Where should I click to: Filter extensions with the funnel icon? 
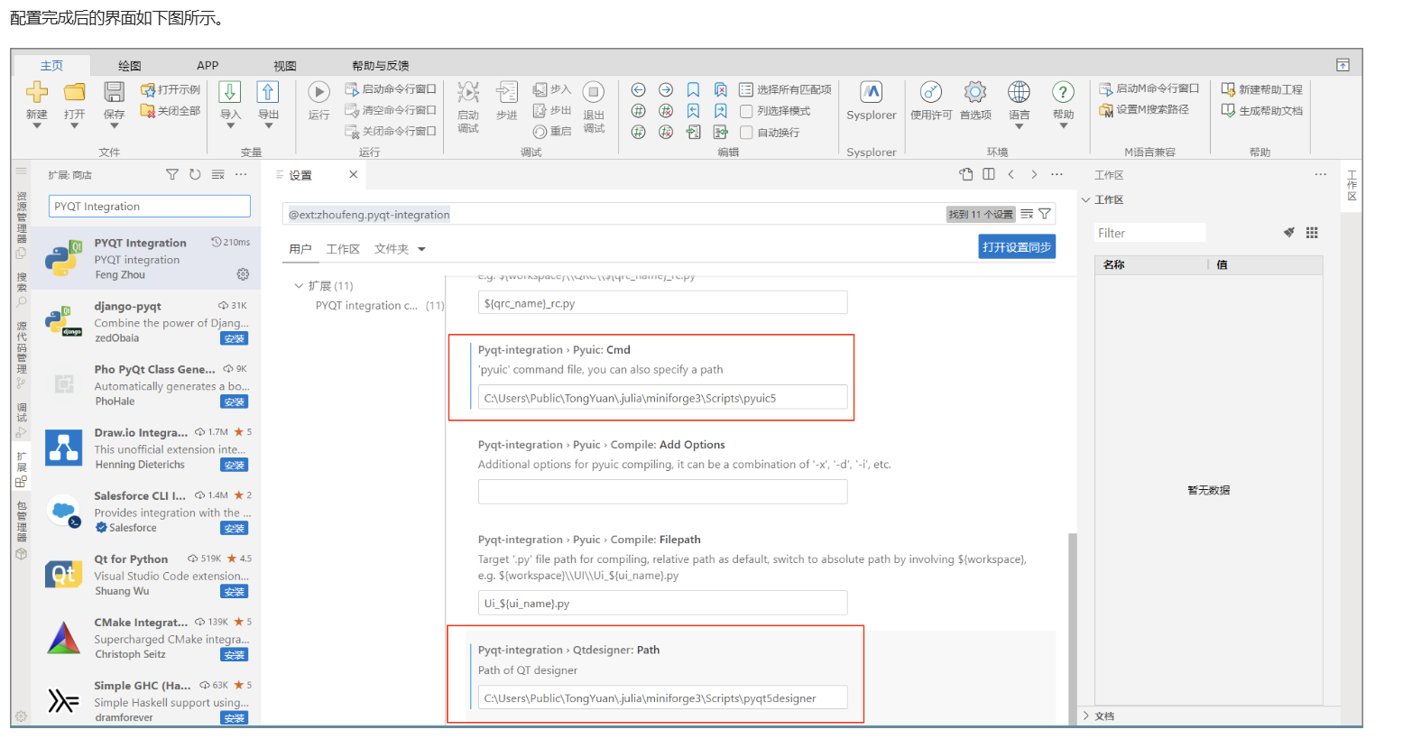coord(172,174)
